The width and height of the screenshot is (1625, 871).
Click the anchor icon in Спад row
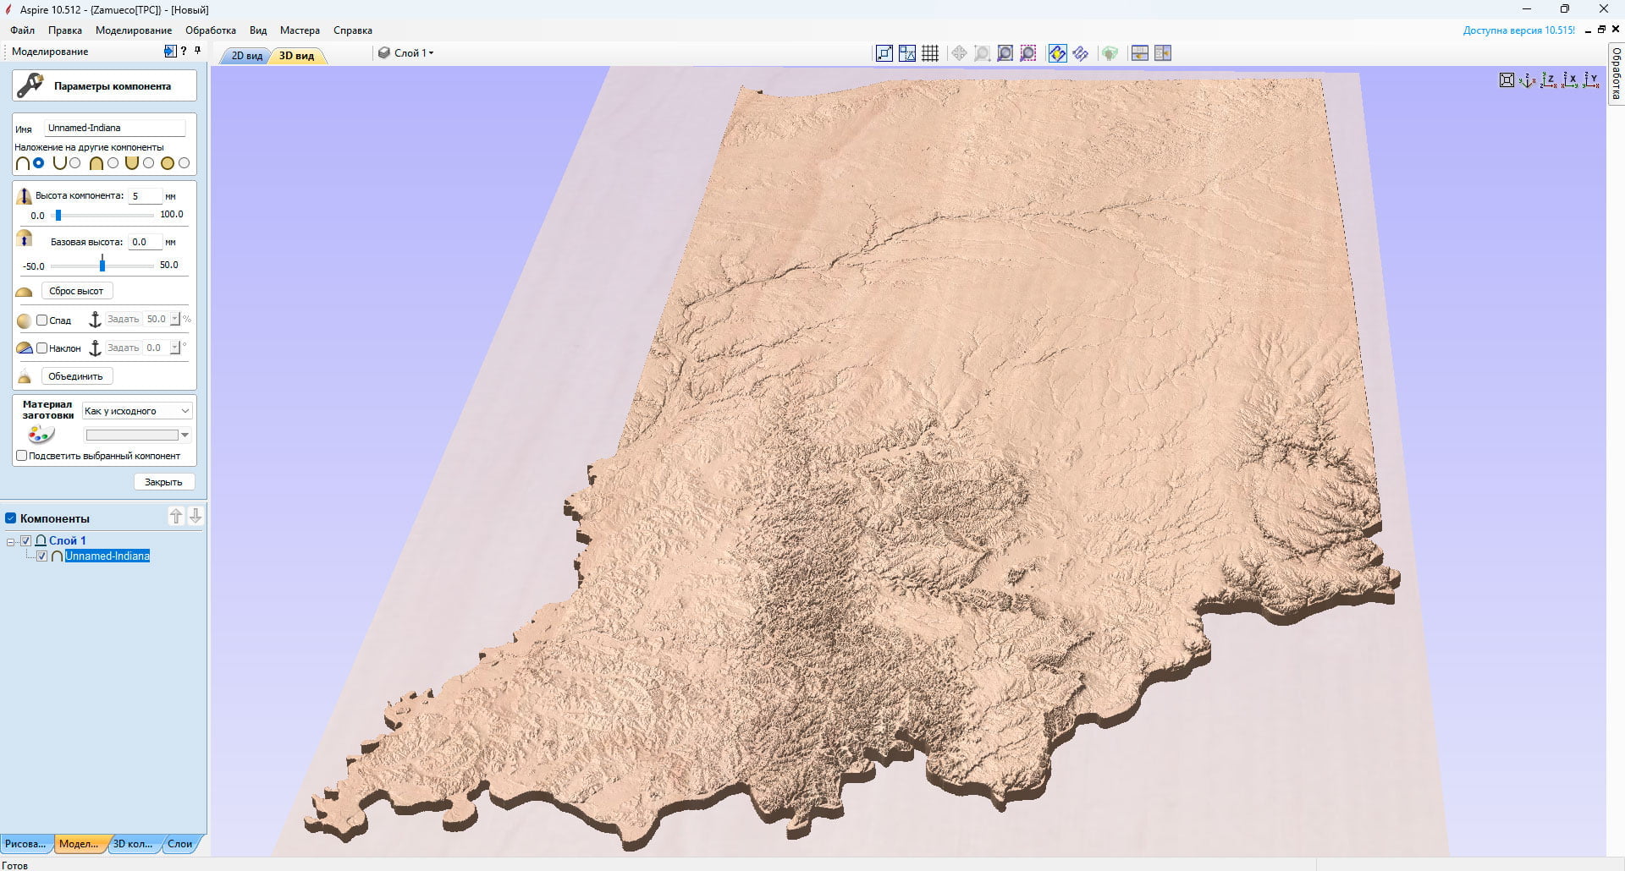[x=95, y=320]
